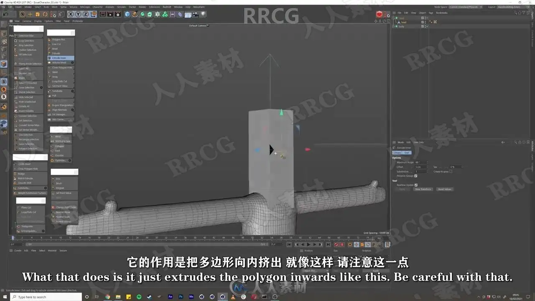
Task: Open the Node Space dropdown
Action: click(466, 7)
